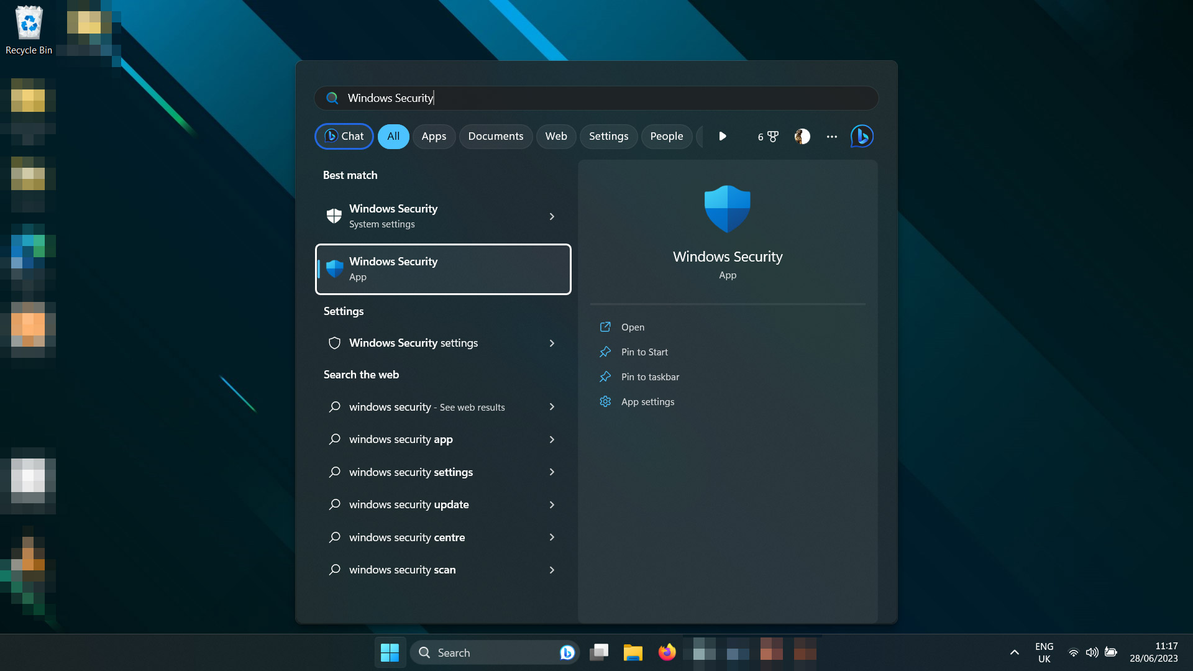Image resolution: width=1193 pixels, height=671 pixels.
Task: Switch to the Settings filter tab
Action: [x=608, y=136]
